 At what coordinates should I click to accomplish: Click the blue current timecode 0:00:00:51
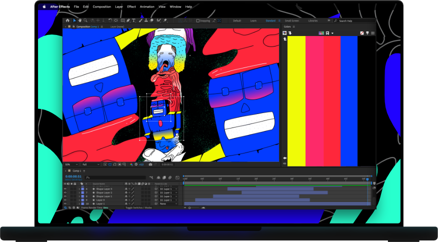[x=73, y=176]
